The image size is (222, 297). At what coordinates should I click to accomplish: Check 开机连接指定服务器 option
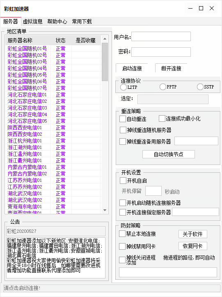pyautogui.click(x=123, y=212)
